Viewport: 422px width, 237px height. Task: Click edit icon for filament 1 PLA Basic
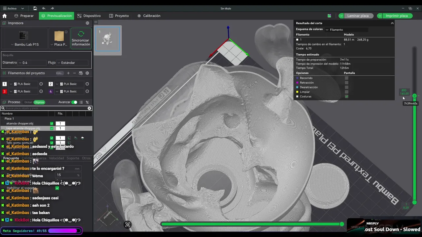click(x=41, y=84)
